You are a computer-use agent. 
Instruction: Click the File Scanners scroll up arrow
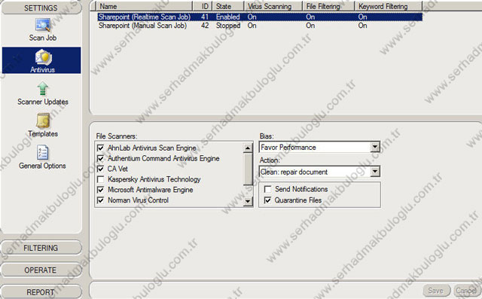(248, 148)
